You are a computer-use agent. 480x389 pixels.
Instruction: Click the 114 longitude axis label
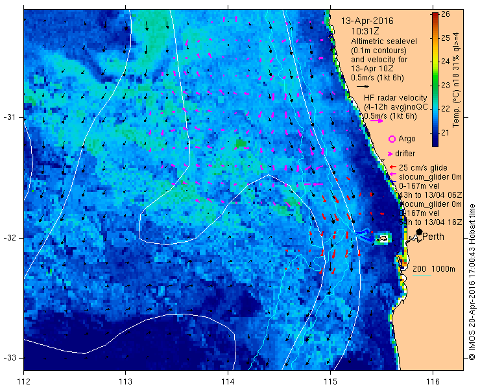pos(228,382)
